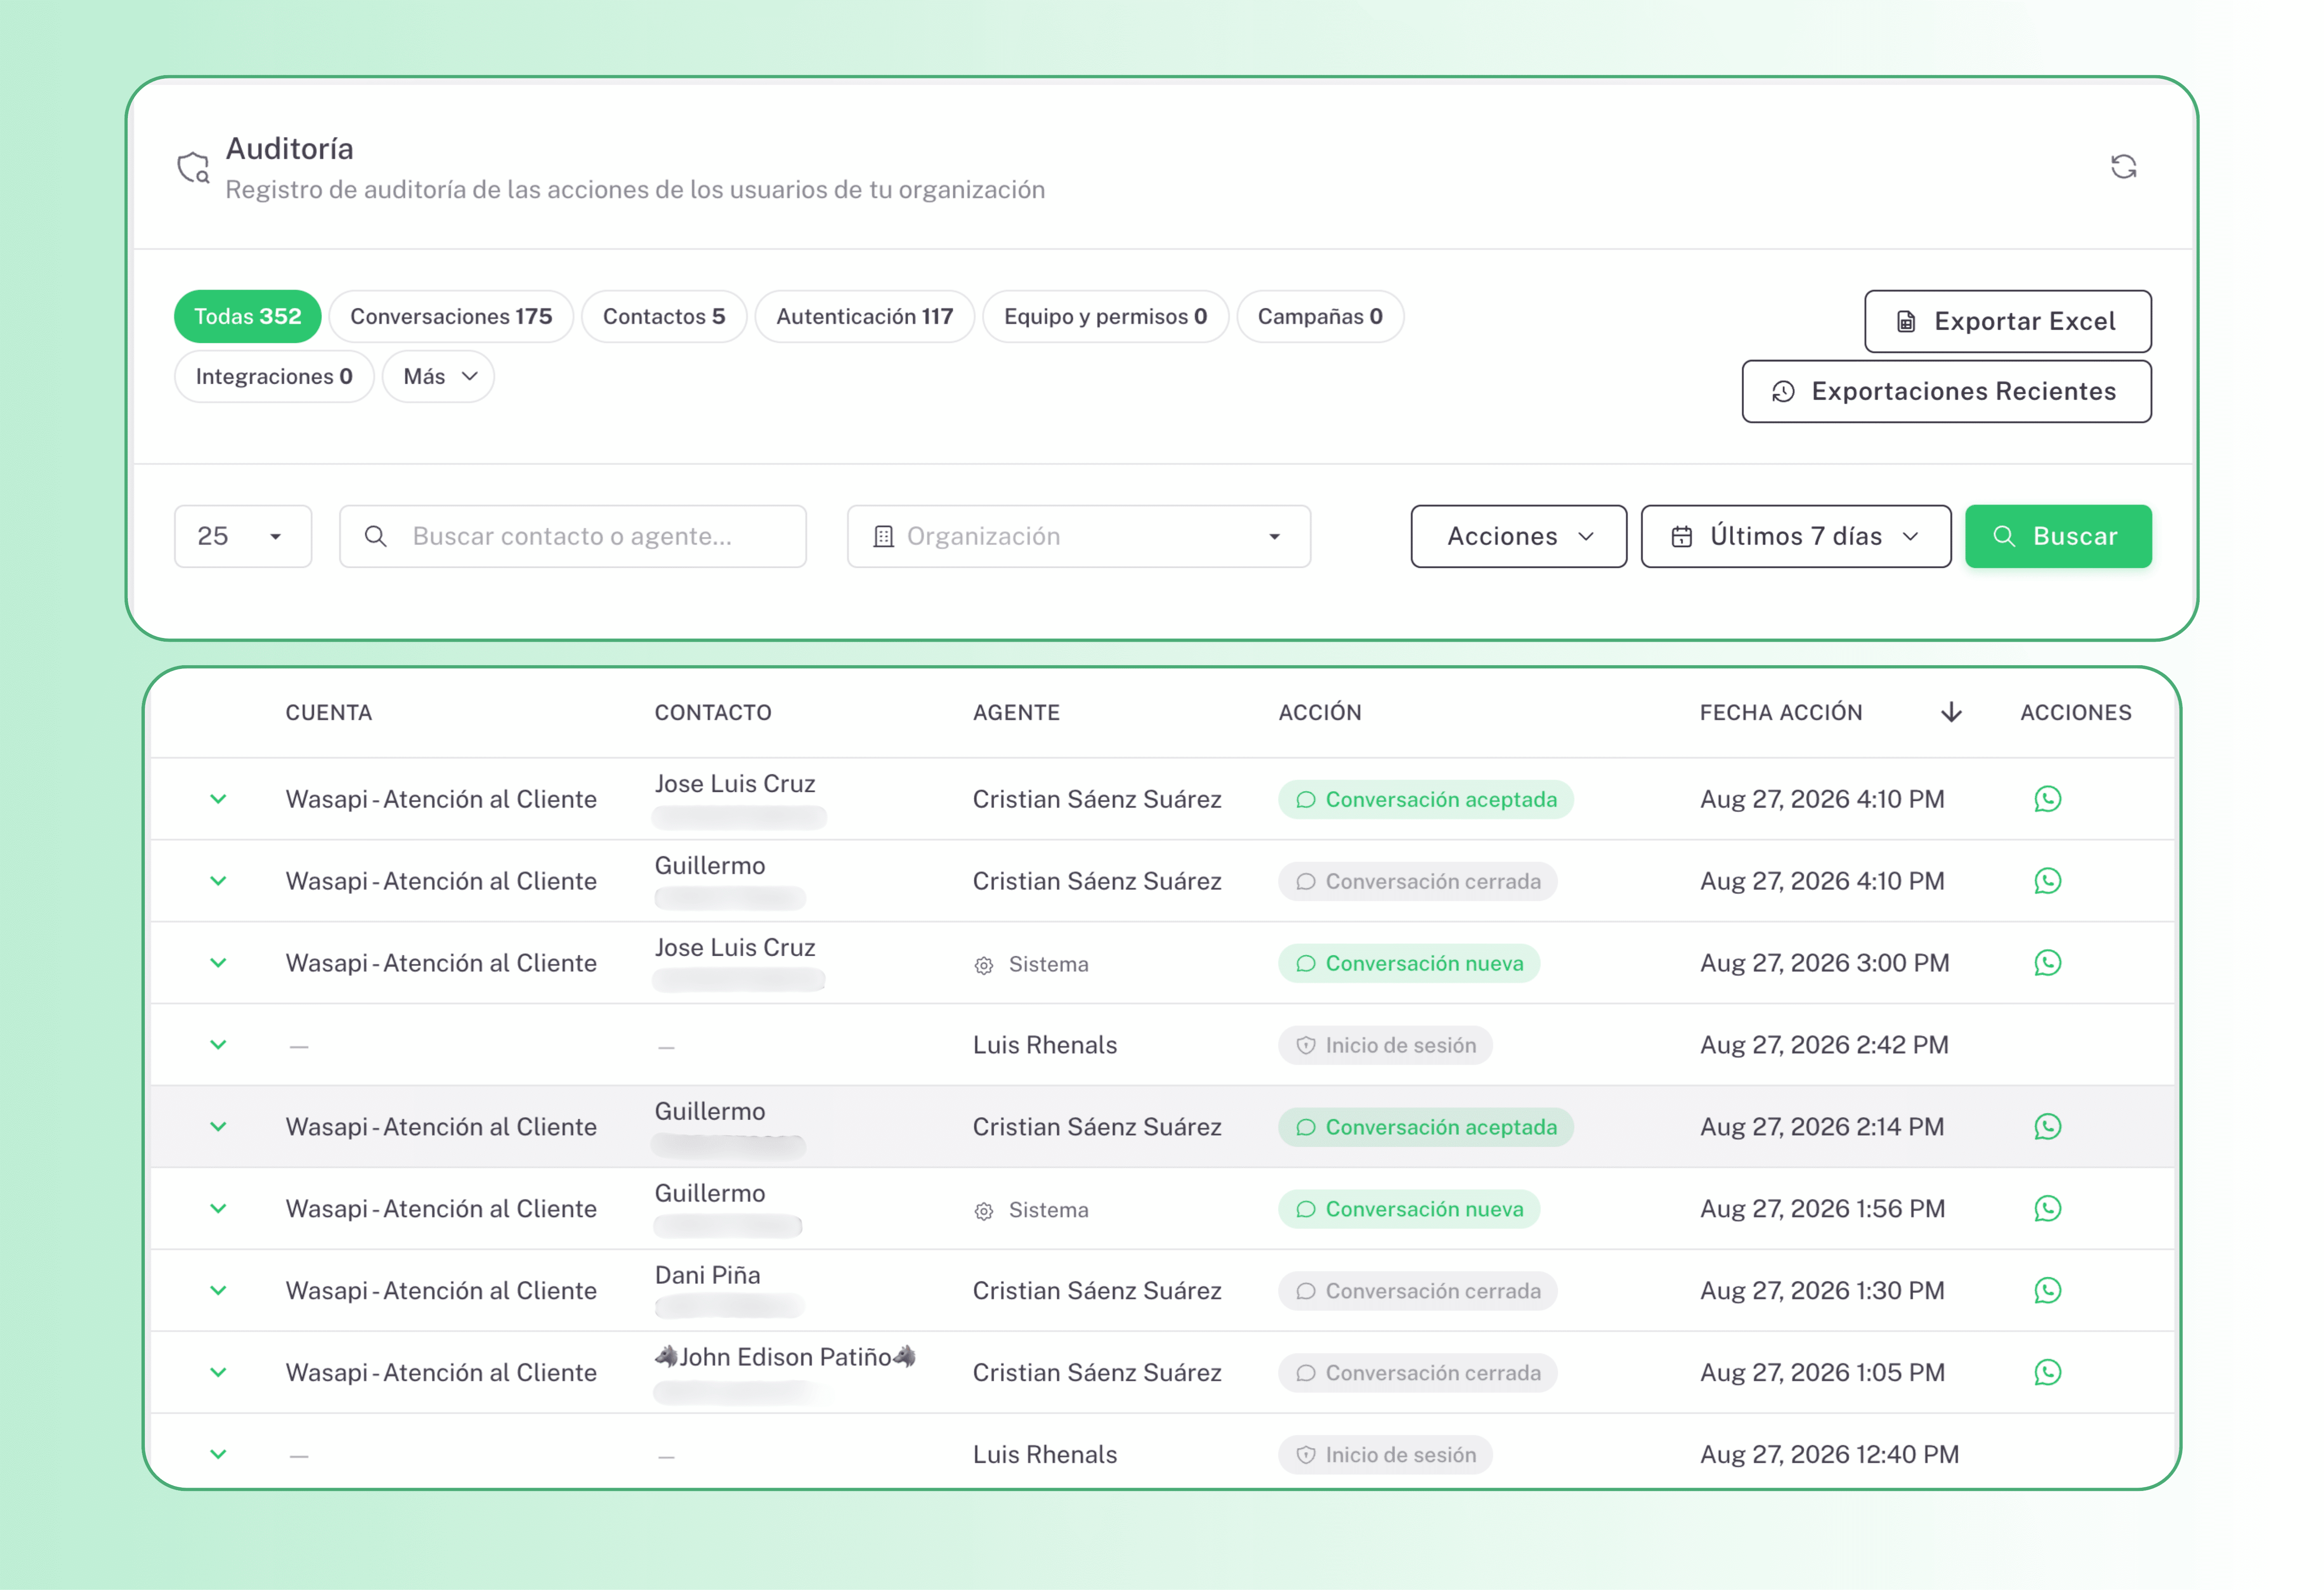
Task: Focus the Buscar contacto o agente field
Action: (573, 536)
